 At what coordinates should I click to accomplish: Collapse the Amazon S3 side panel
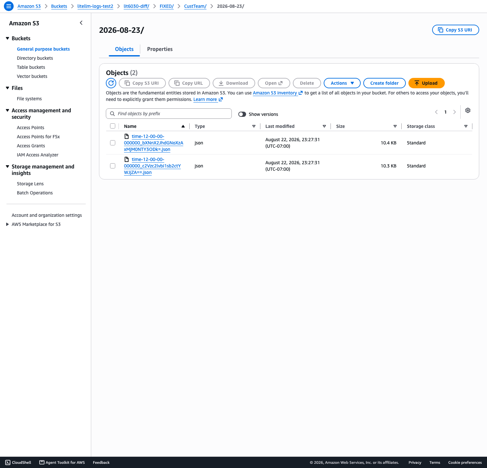click(81, 23)
